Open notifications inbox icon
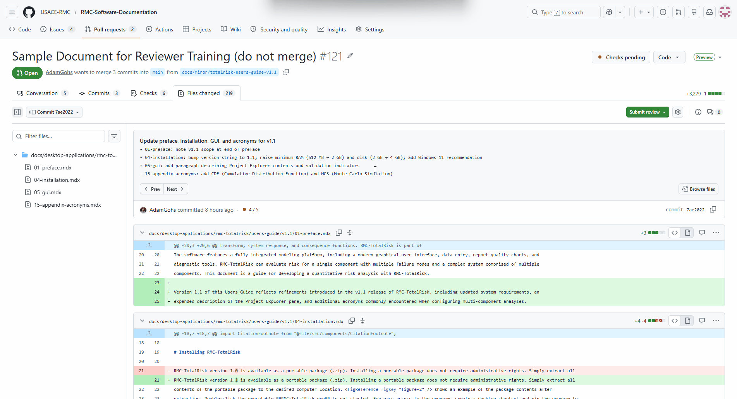 click(x=710, y=12)
